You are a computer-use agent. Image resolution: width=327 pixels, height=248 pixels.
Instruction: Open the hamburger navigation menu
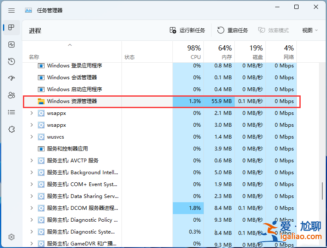[x=11, y=11]
